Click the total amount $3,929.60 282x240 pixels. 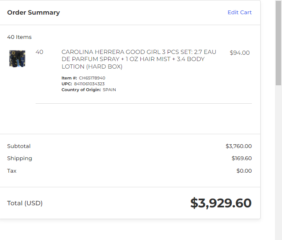click(221, 203)
